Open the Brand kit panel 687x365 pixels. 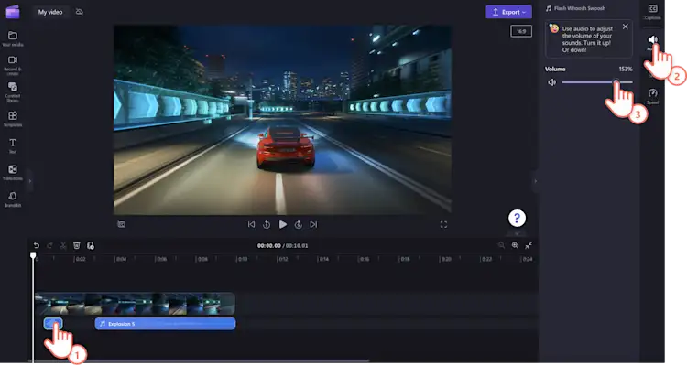click(13, 199)
